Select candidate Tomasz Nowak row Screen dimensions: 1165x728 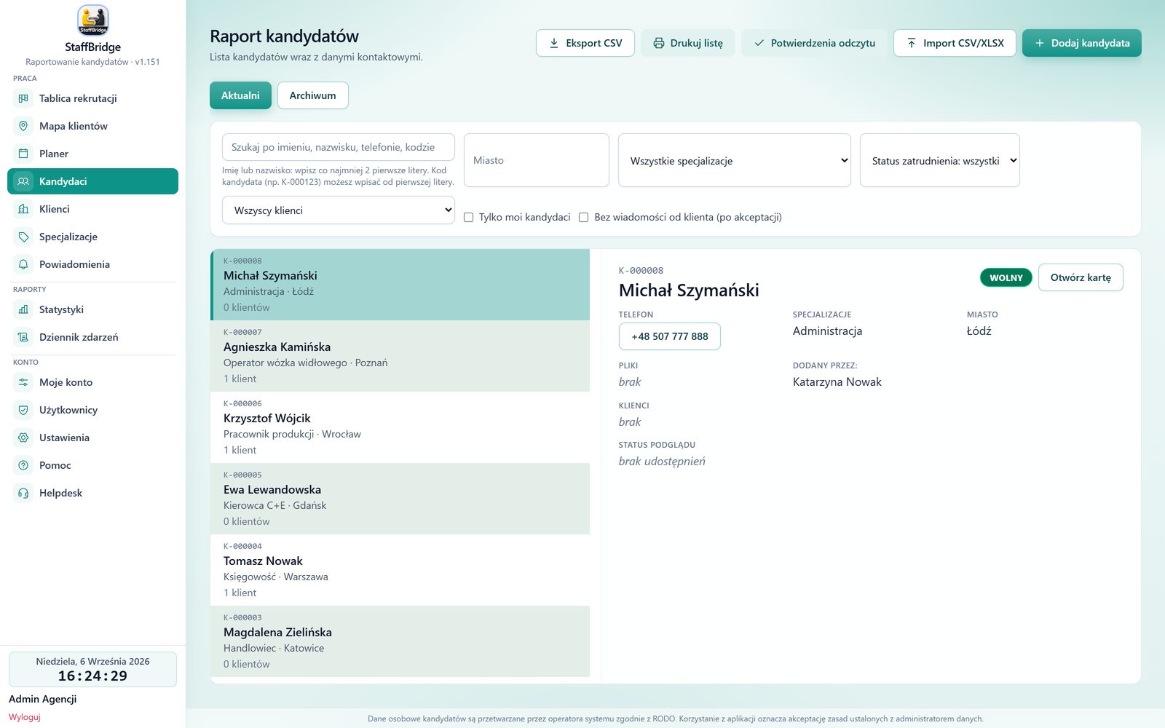(x=400, y=570)
